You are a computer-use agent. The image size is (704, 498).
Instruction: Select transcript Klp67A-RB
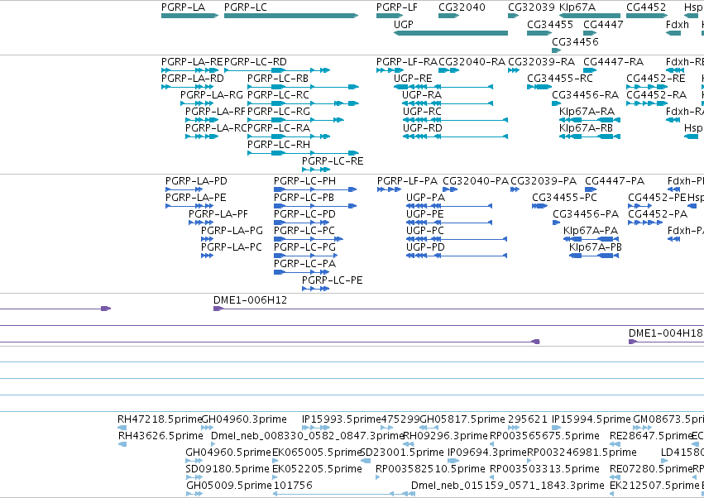point(590,136)
